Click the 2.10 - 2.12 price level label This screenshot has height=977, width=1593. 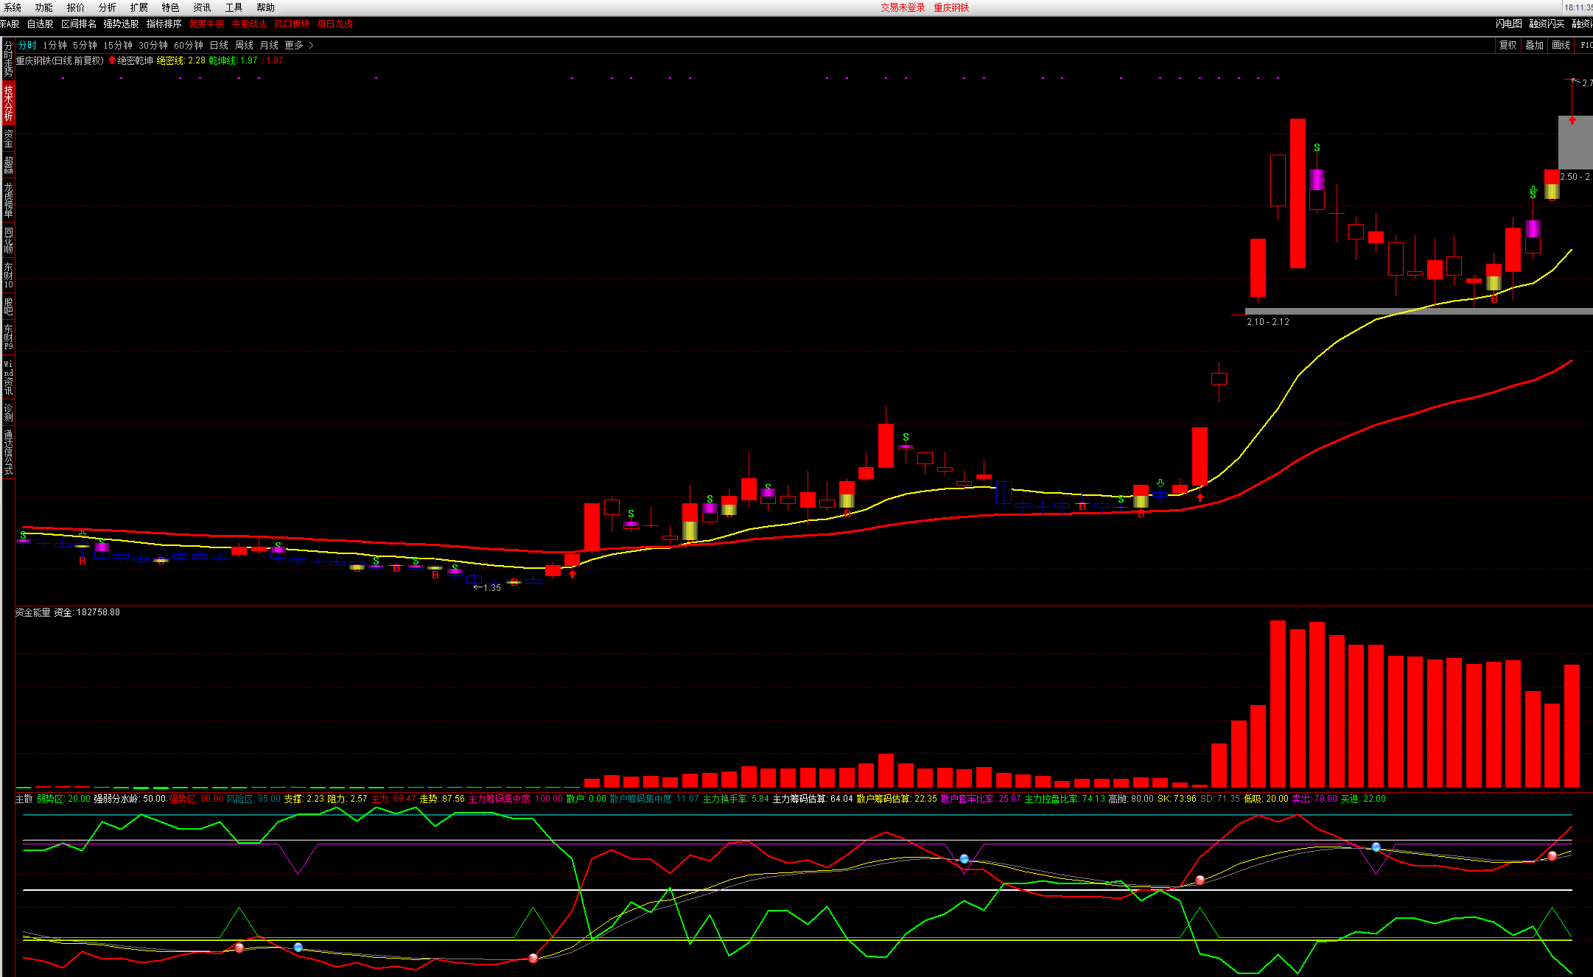click(x=1268, y=322)
